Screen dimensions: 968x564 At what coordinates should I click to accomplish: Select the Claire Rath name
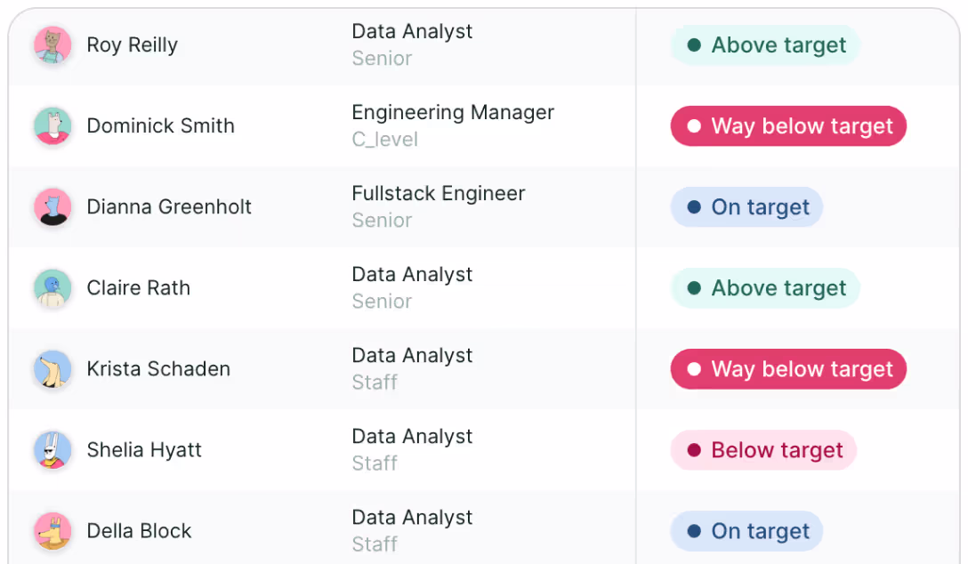pos(138,288)
